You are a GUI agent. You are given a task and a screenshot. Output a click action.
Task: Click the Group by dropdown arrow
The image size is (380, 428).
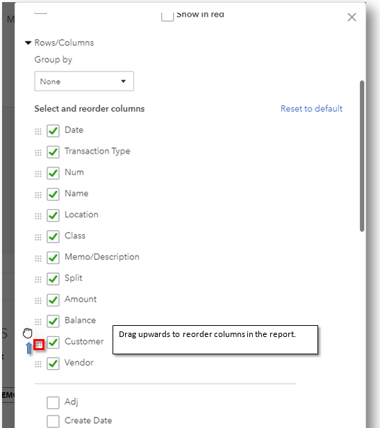tap(124, 81)
